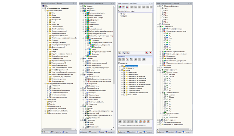Toggle the Обозначения checkbox under Разрезы
The width and height of the screenshot is (234, 136).
tap(86, 77)
